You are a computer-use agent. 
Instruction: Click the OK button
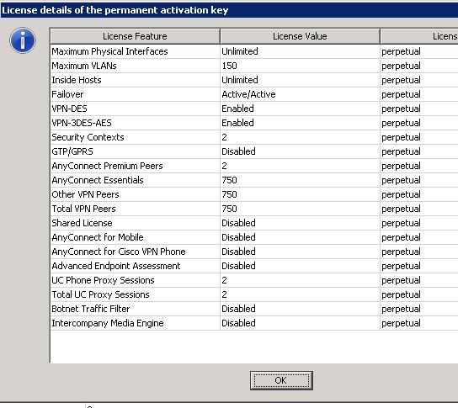[281, 380]
